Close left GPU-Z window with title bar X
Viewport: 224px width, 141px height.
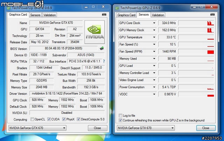point(103,7)
